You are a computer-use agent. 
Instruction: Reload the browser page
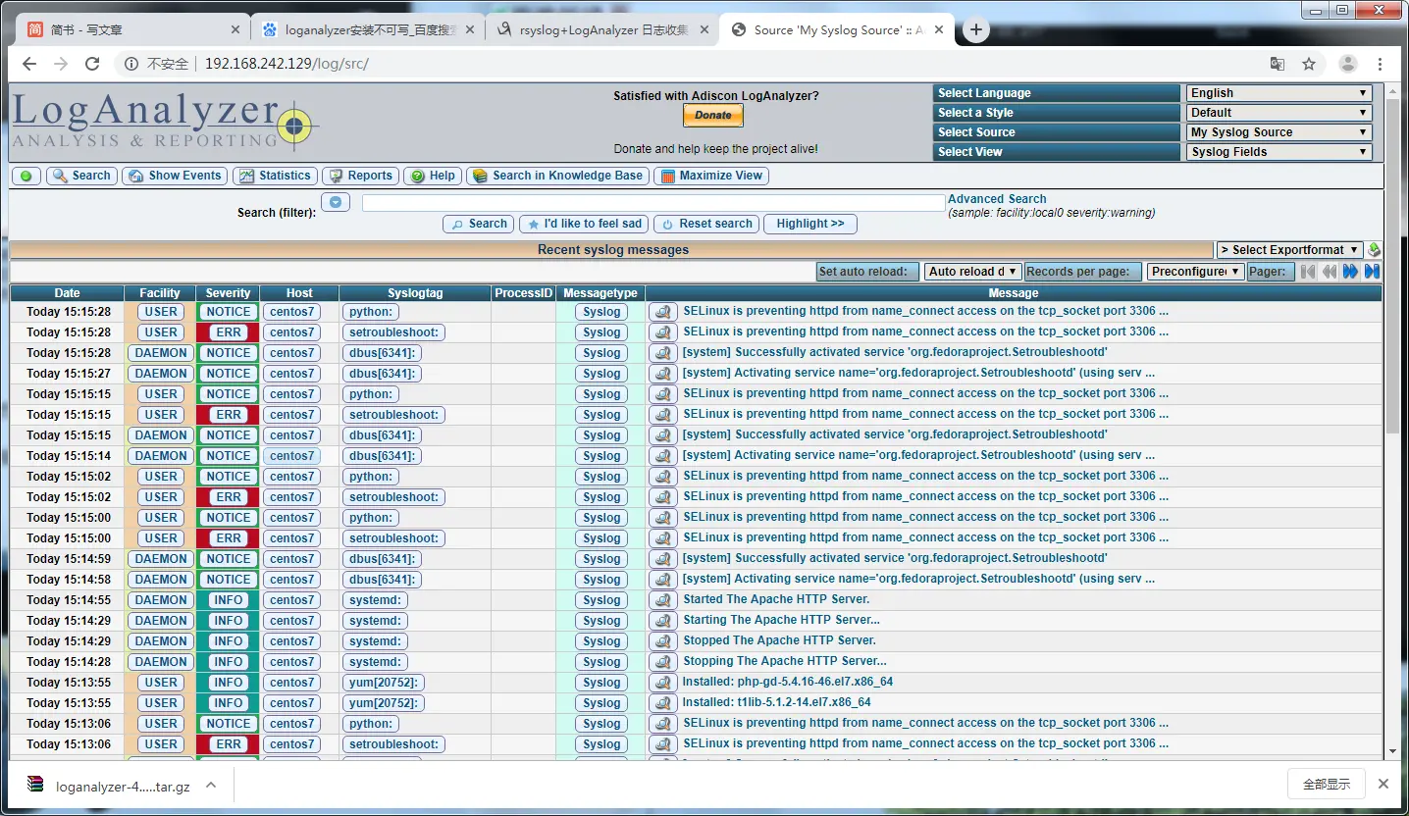point(92,64)
